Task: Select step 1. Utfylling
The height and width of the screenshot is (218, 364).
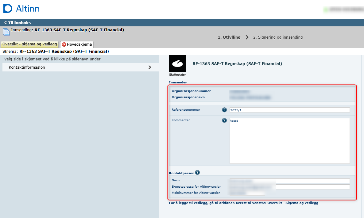Action: click(229, 37)
